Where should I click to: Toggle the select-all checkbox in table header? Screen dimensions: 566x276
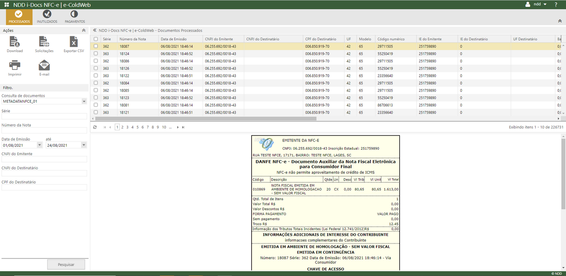click(95, 38)
